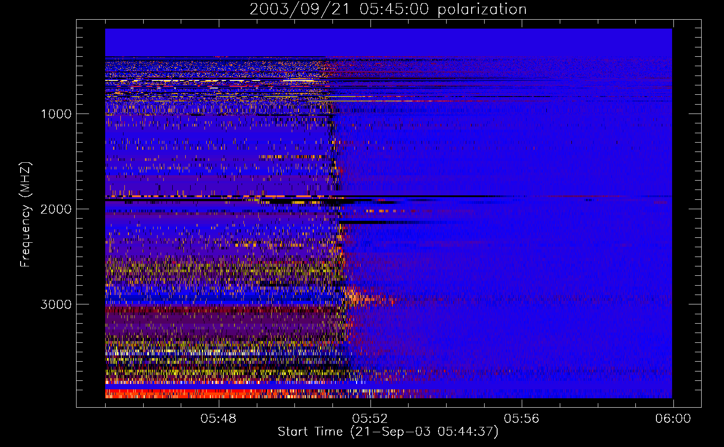Viewport: 724px width, 447px height.
Task: Click the plot title '2003/09/21 05:45:00 polarization'
Action: [388, 9]
